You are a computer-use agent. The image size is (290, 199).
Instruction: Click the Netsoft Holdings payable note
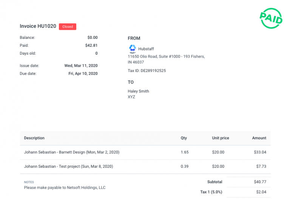65,187
